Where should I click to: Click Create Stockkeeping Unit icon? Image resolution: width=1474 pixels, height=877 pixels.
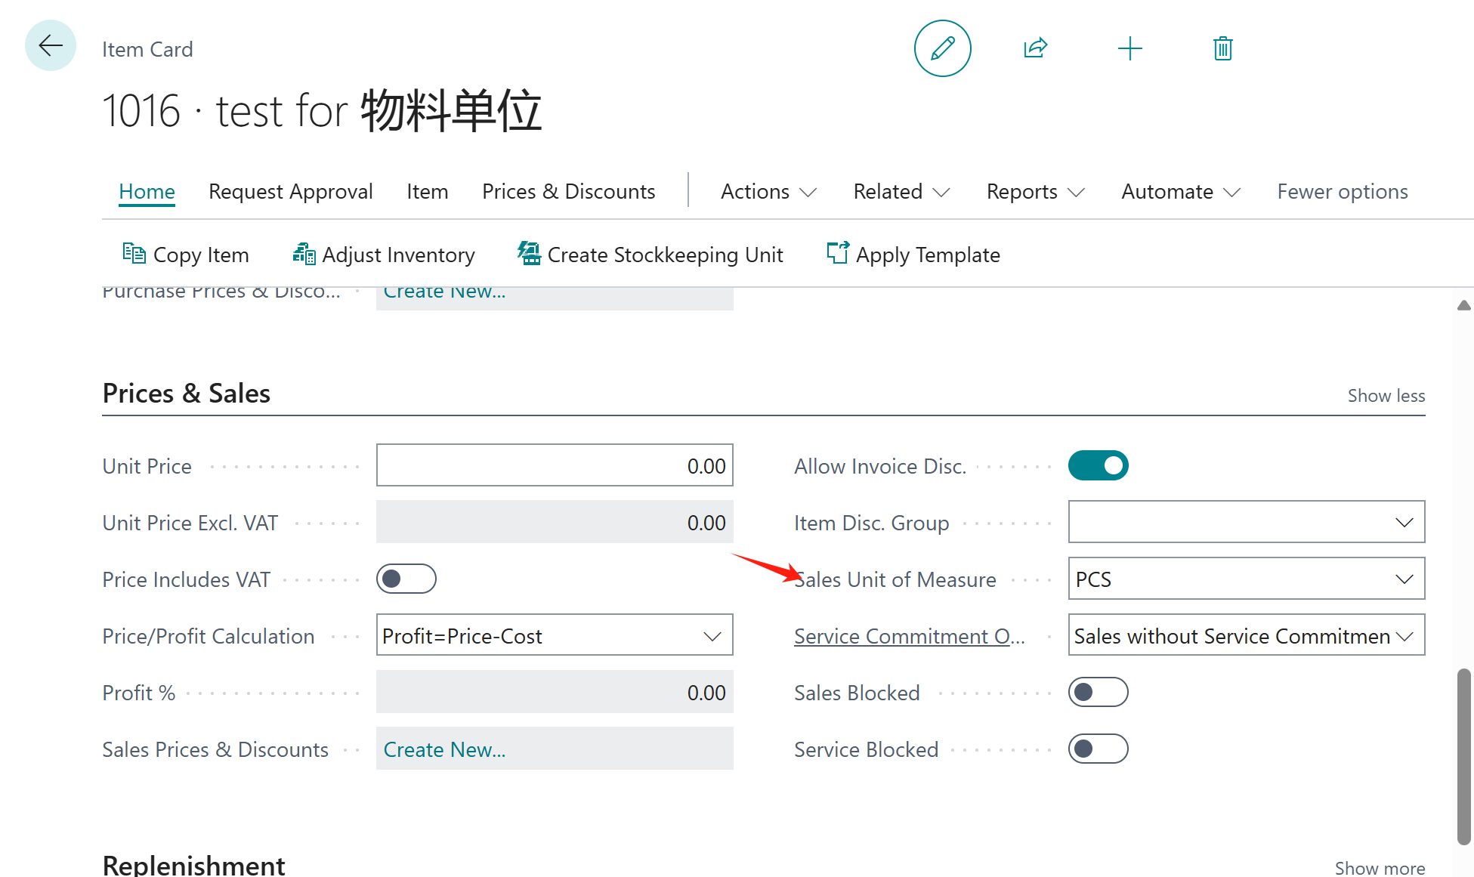(529, 254)
